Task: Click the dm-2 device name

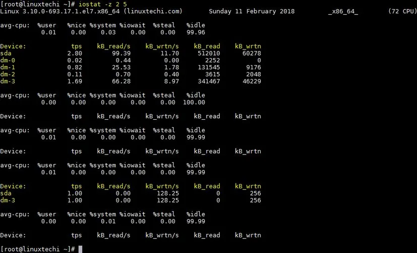Action: [8, 74]
